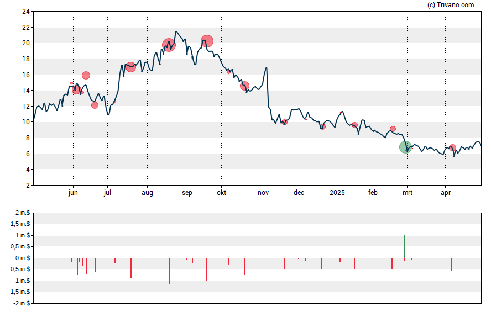This screenshot has height=312, width=491.
Task: Click the '1 m.$' volume axis label
Action: [x=23, y=235]
